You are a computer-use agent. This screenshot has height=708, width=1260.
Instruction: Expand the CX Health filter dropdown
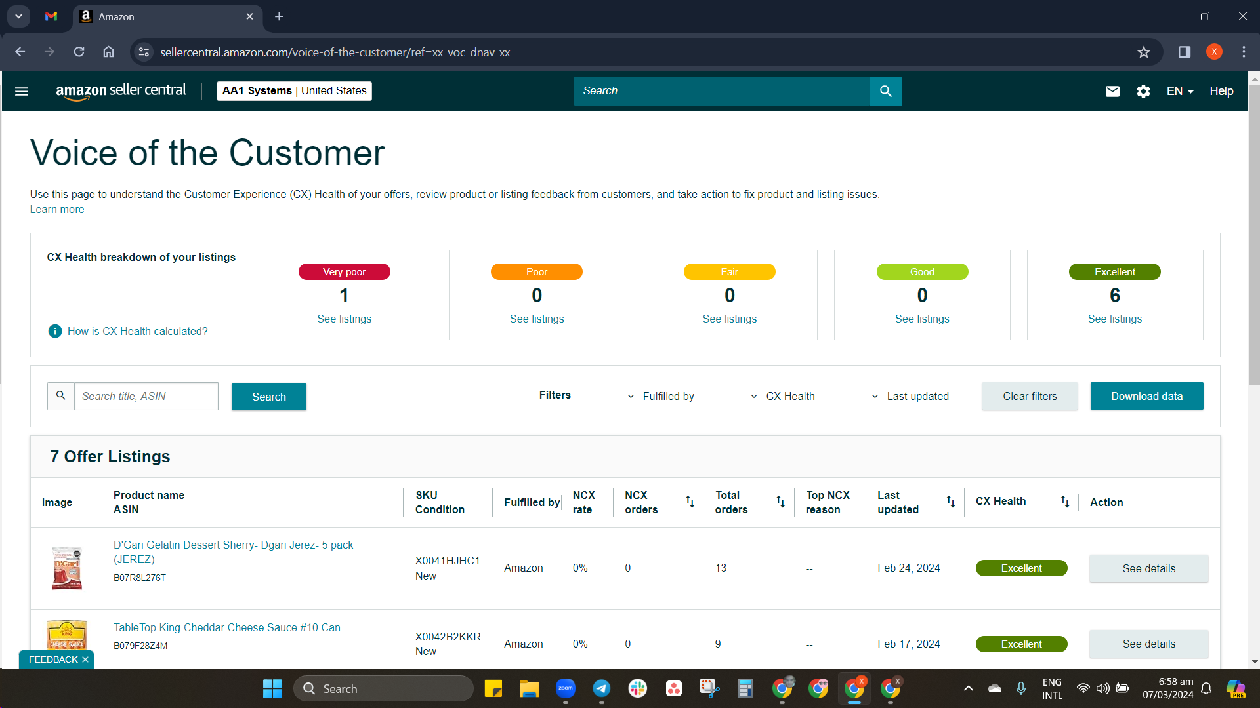[782, 396]
